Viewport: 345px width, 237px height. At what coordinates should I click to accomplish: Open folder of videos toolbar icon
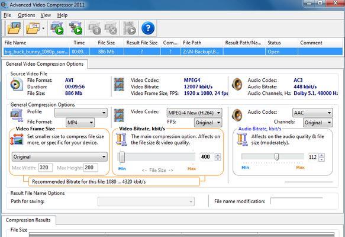point(33,28)
